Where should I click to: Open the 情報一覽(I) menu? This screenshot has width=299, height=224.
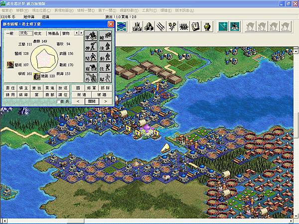(86, 10)
